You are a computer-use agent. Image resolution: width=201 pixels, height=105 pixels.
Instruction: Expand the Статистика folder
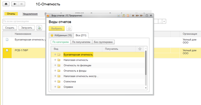(x=55, y=81)
